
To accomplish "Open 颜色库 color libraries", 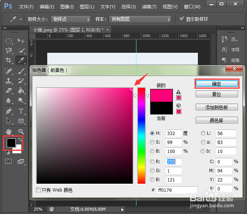I will tap(217, 120).
